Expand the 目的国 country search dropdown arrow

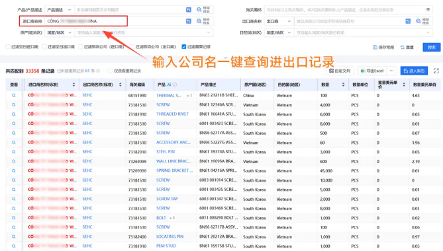tap(428, 32)
